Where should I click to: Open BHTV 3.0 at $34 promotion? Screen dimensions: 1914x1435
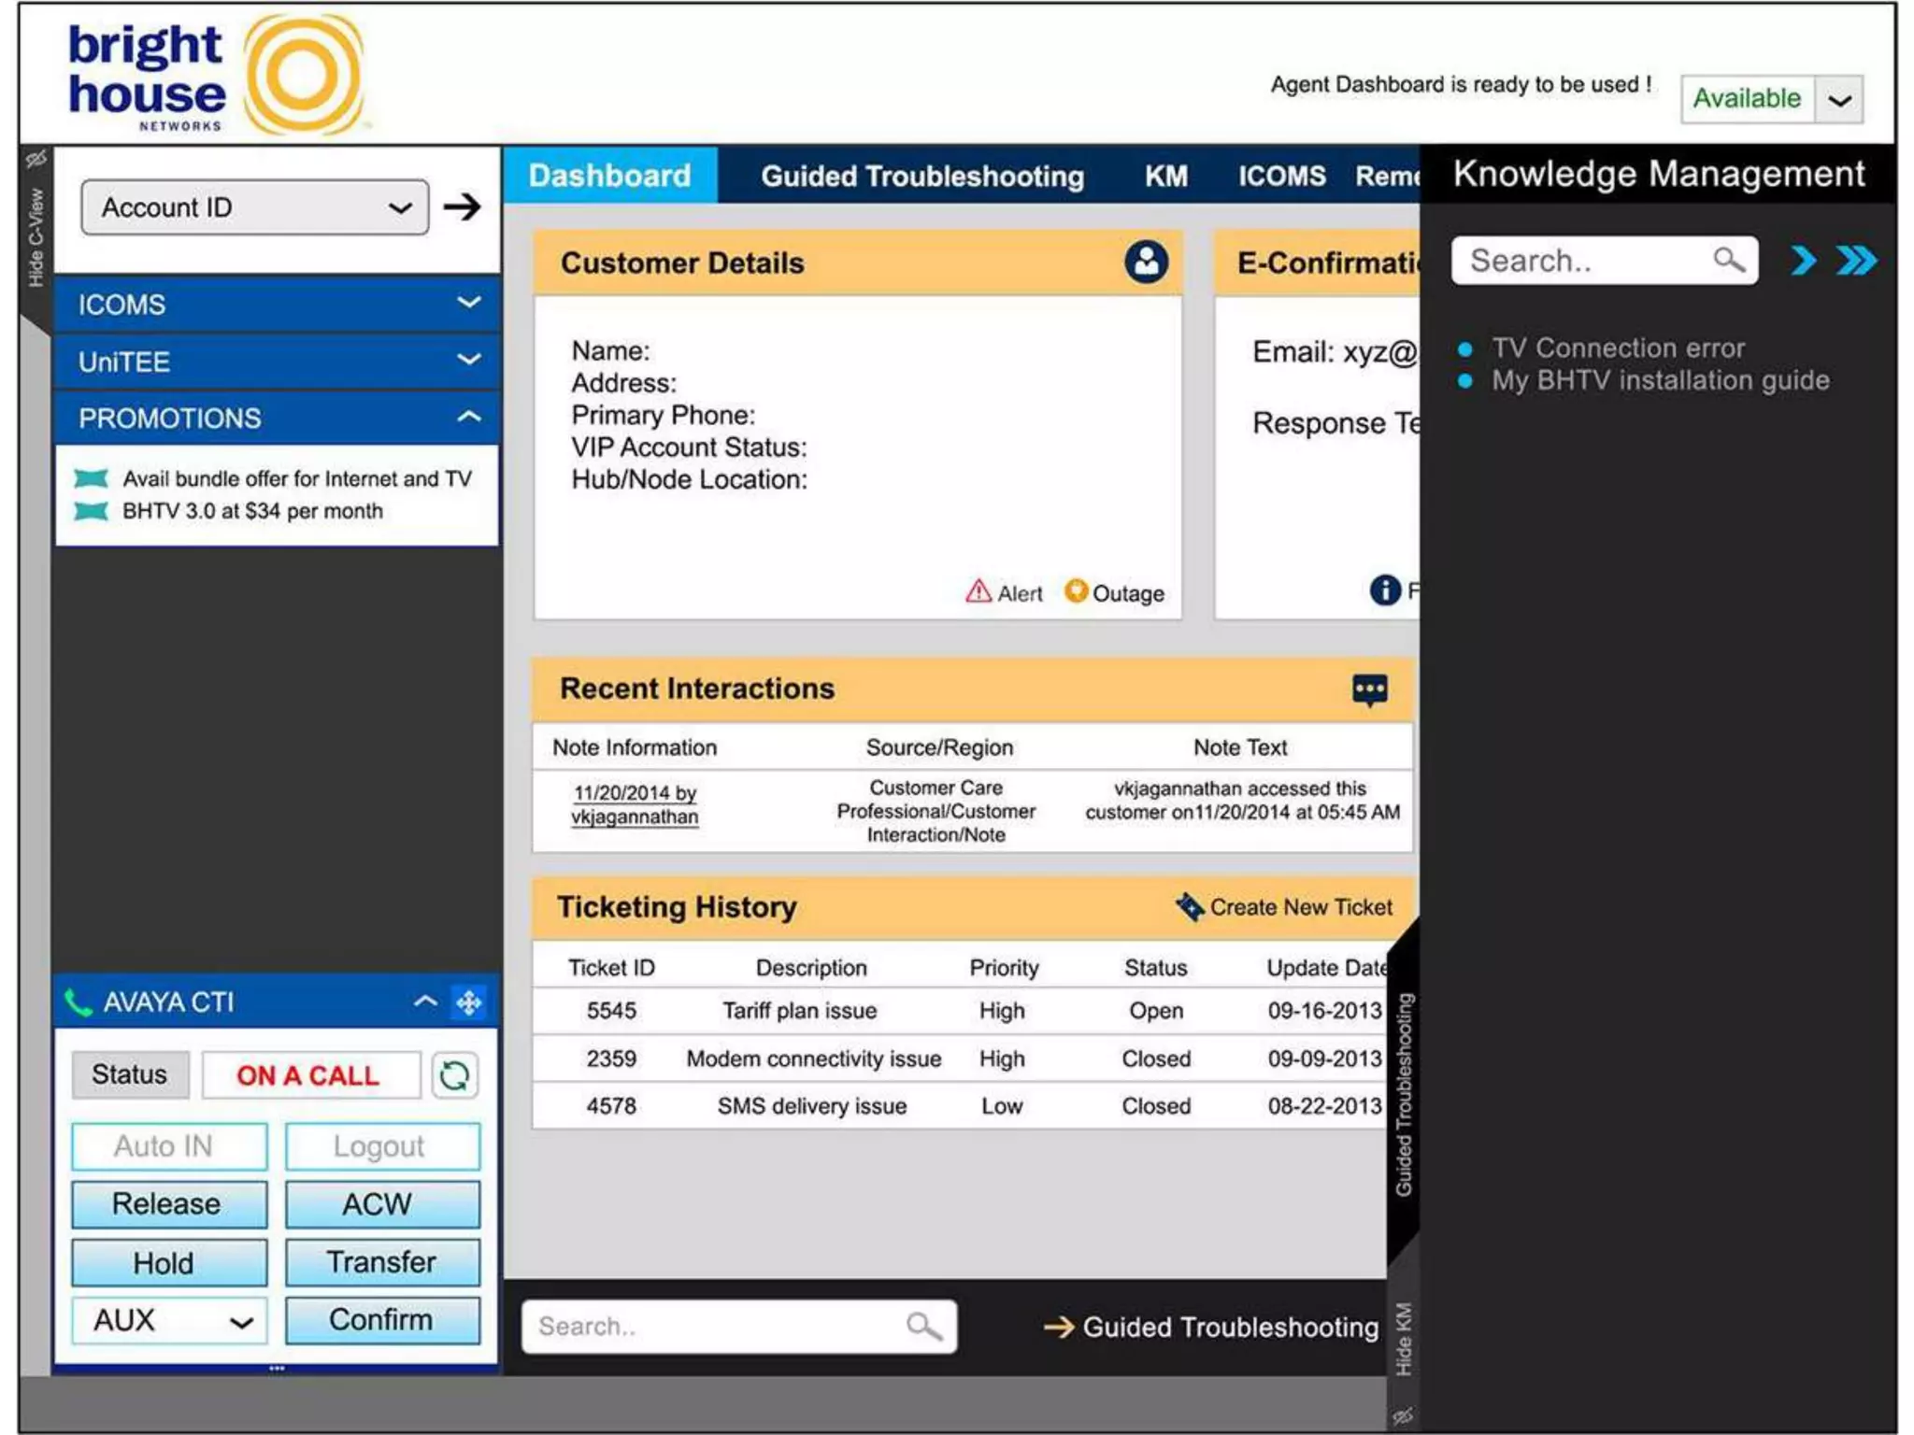pos(252,511)
